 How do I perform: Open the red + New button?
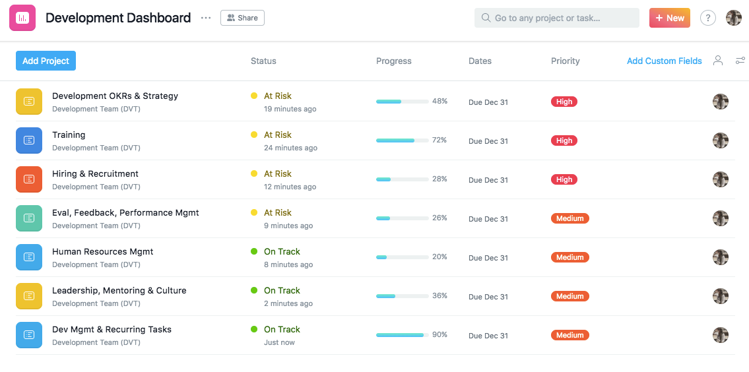coord(670,18)
